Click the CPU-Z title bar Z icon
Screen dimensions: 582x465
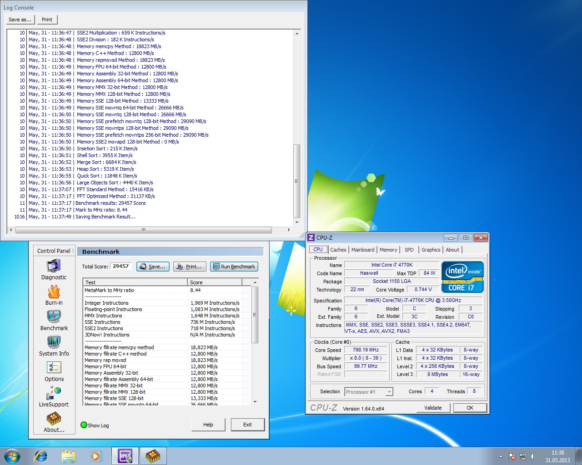311,237
